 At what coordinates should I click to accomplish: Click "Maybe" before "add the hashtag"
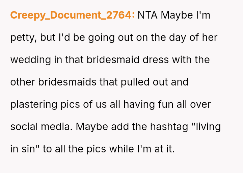[91, 127]
